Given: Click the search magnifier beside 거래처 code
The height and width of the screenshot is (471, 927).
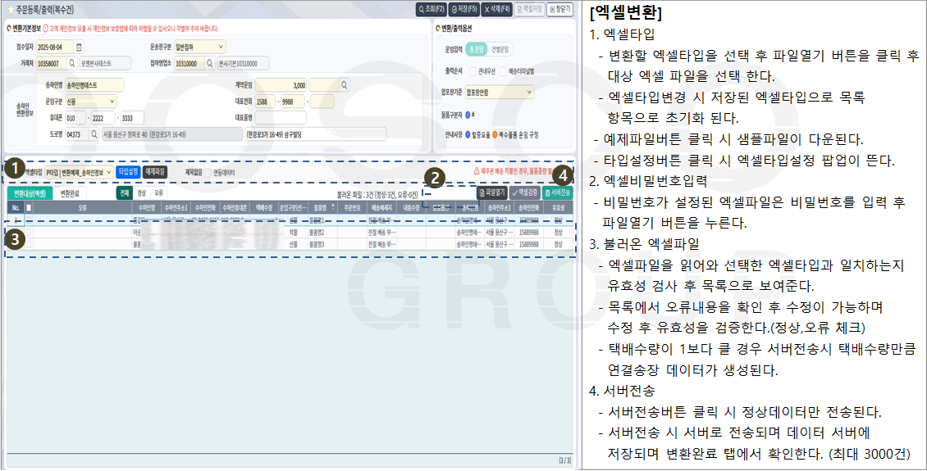Looking at the screenshot, I should (73, 63).
